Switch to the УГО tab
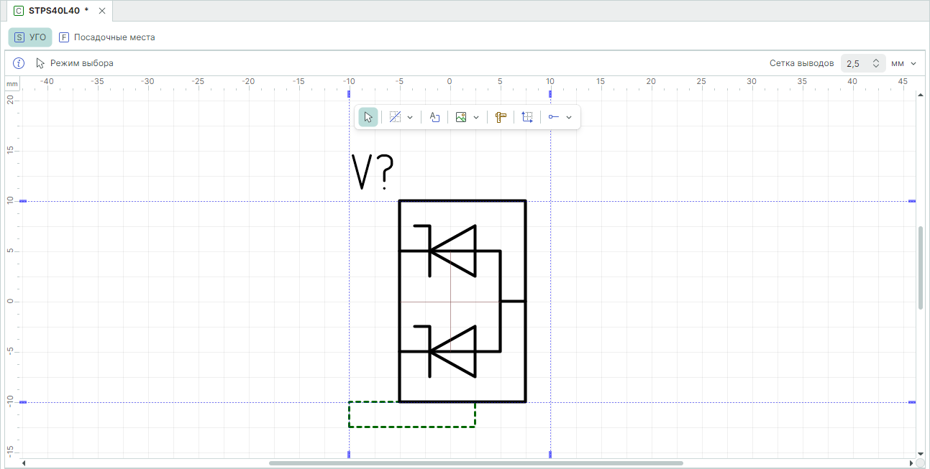 click(x=30, y=37)
